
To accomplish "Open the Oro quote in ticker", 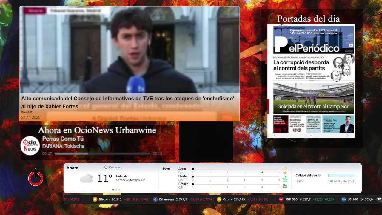I will pos(244,199).
